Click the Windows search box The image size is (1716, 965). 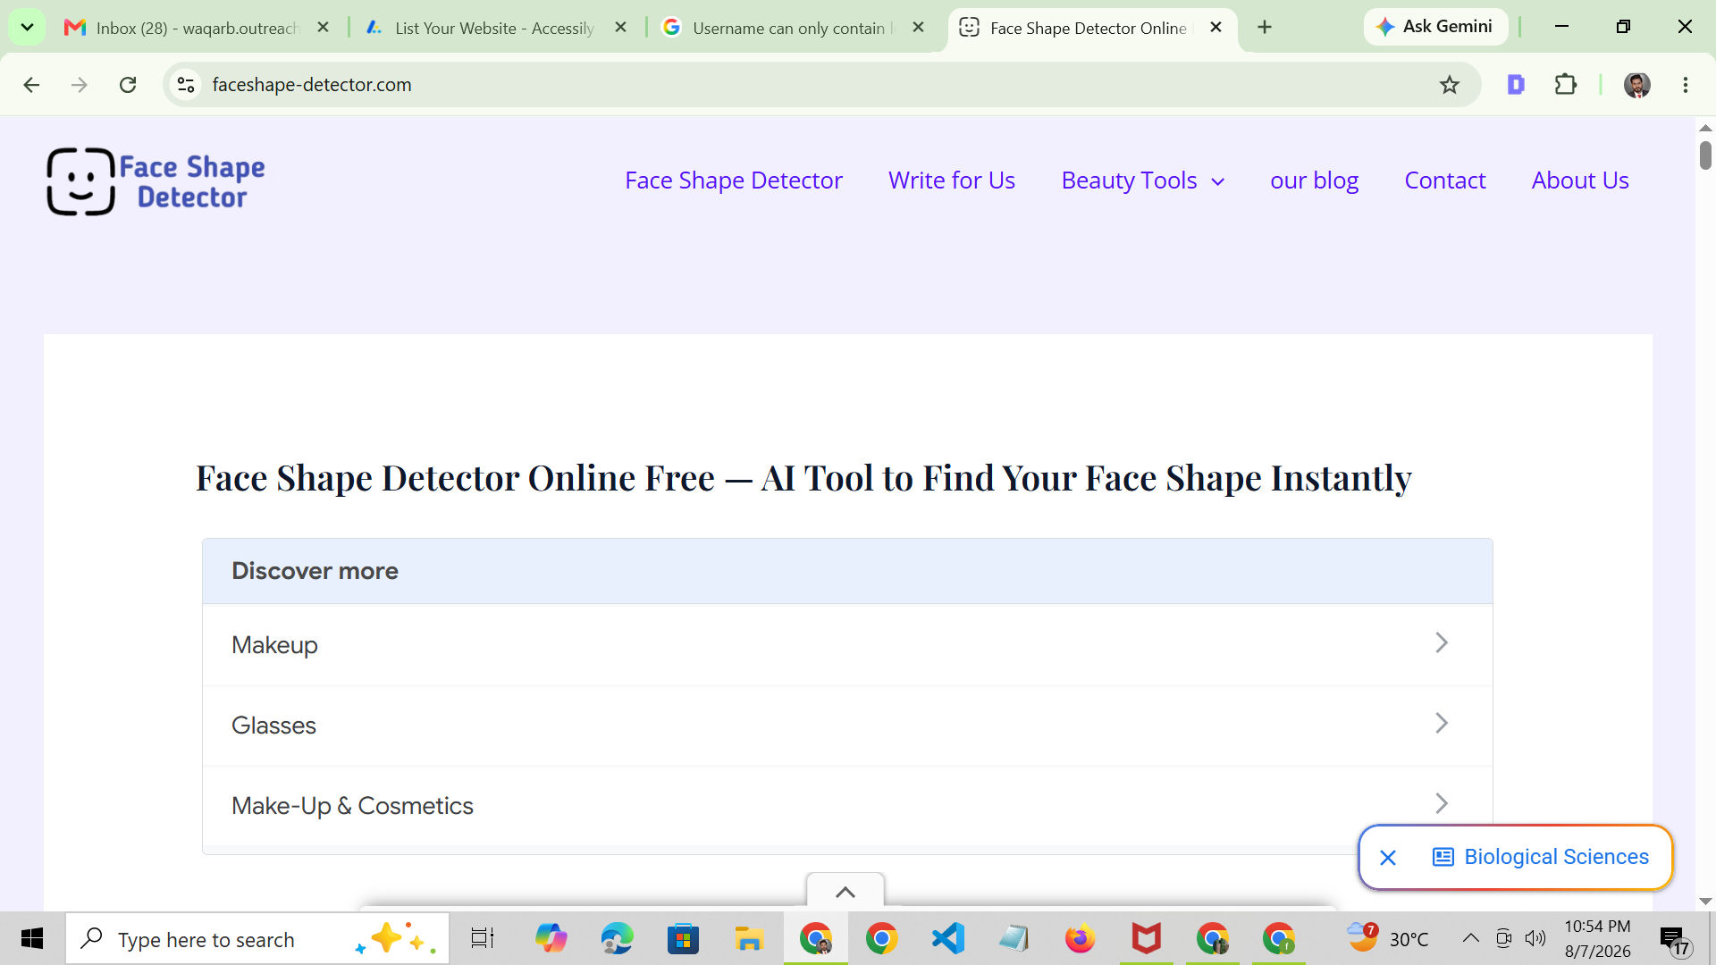(x=257, y=938)
